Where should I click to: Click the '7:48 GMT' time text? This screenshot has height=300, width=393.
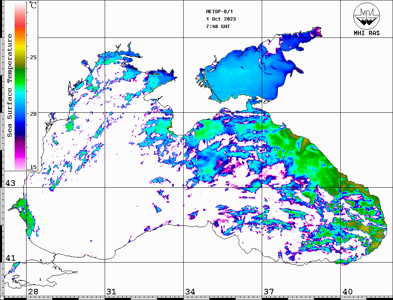coord(218,26)
